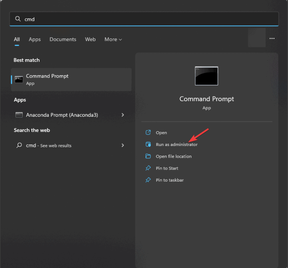Click the large Command Prompt preview icon
288x268 pixels.
[x=206, y=76]
